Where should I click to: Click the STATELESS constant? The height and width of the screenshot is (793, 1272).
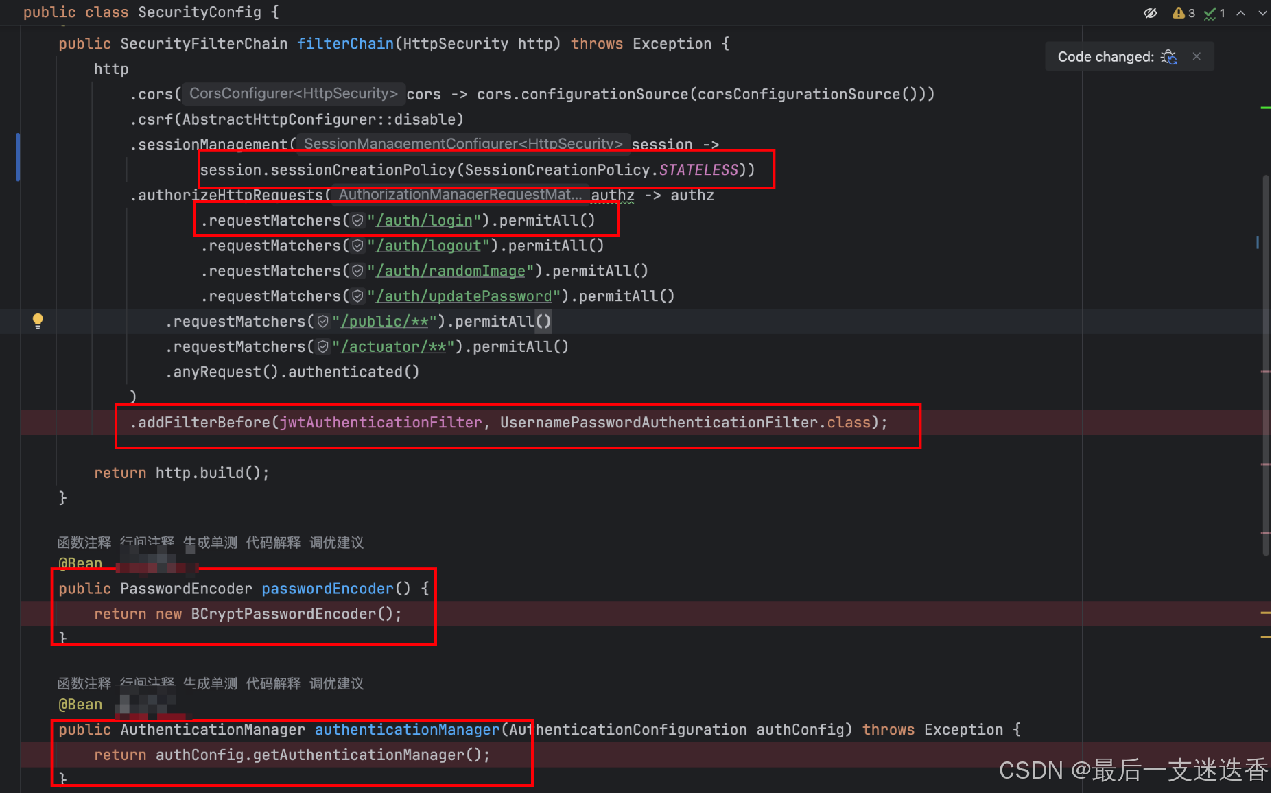point(698,169)
